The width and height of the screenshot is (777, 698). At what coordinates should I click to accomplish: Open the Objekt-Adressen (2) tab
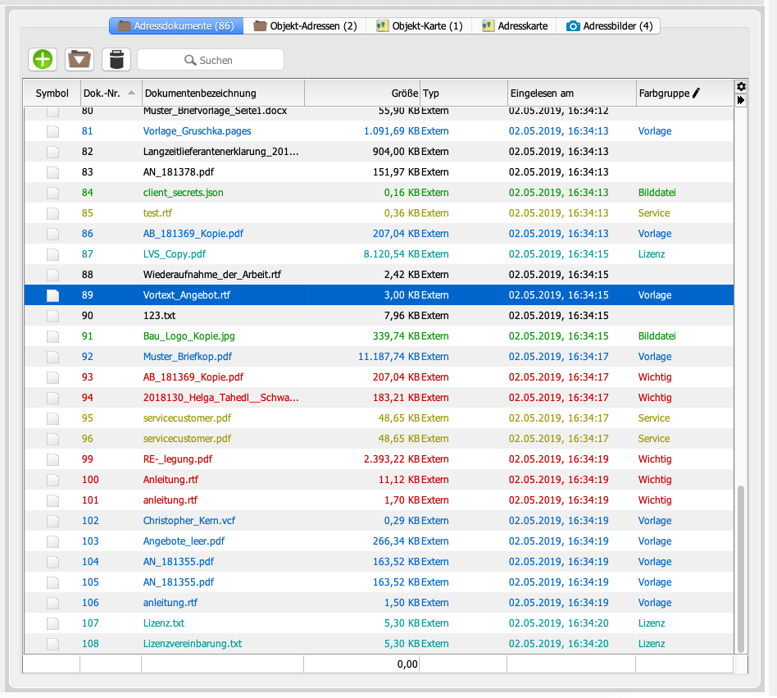305,25
